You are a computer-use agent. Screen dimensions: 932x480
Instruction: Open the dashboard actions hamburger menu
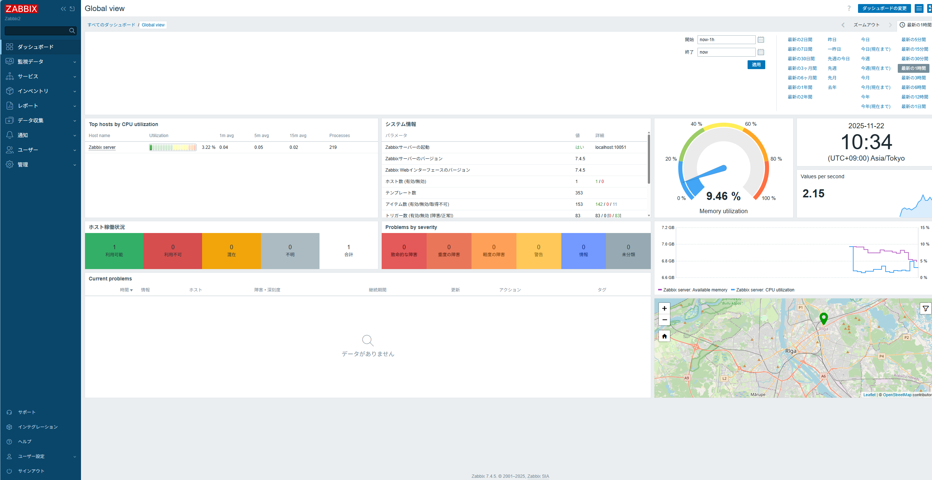point(919,8)
